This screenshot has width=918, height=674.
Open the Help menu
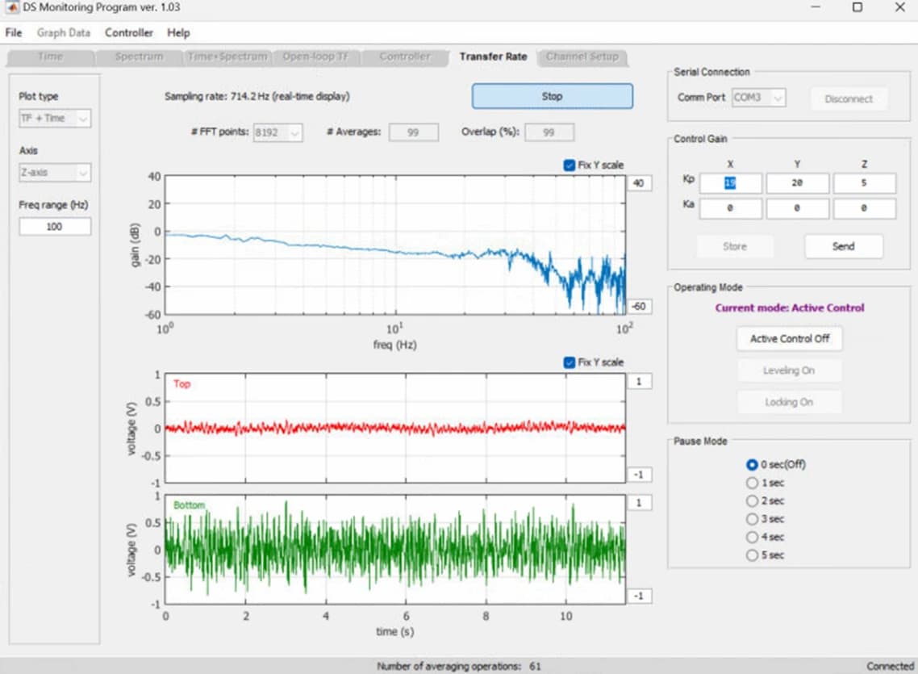[x=178, y=33]
